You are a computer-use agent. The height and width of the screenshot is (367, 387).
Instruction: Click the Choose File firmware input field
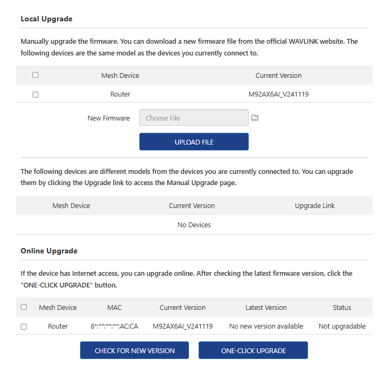(x=194, y=118)
